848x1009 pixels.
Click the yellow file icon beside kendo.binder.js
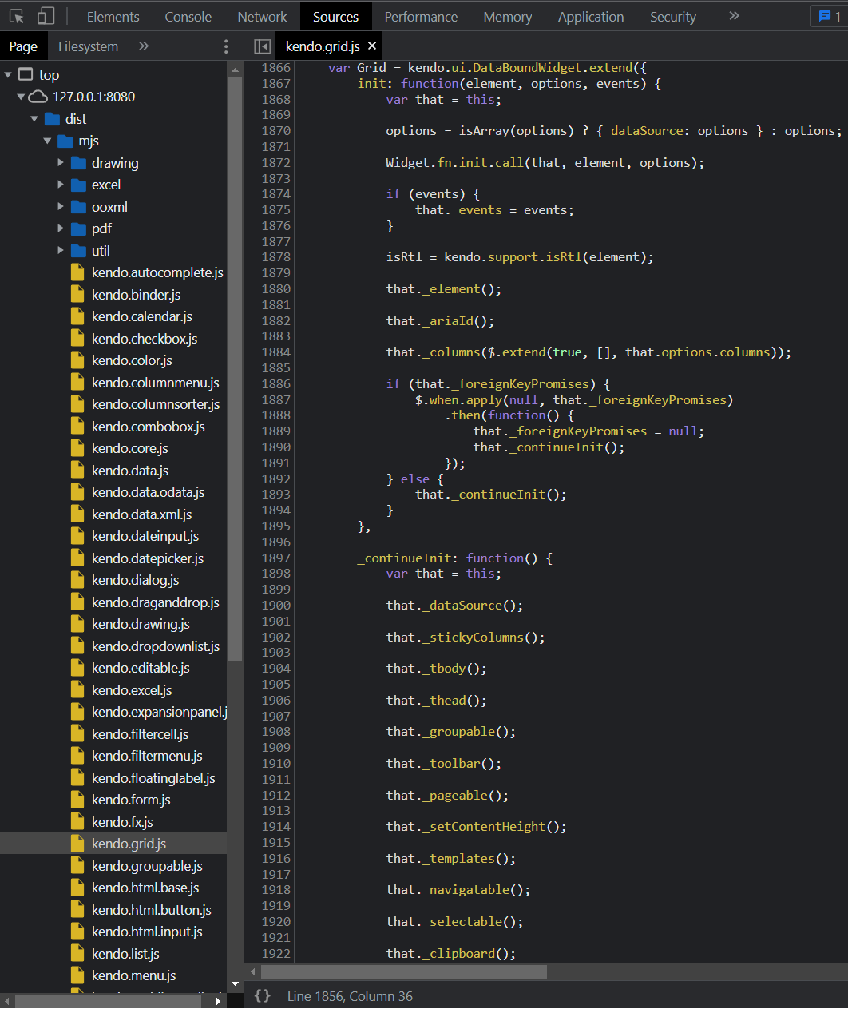pos(78,294)
